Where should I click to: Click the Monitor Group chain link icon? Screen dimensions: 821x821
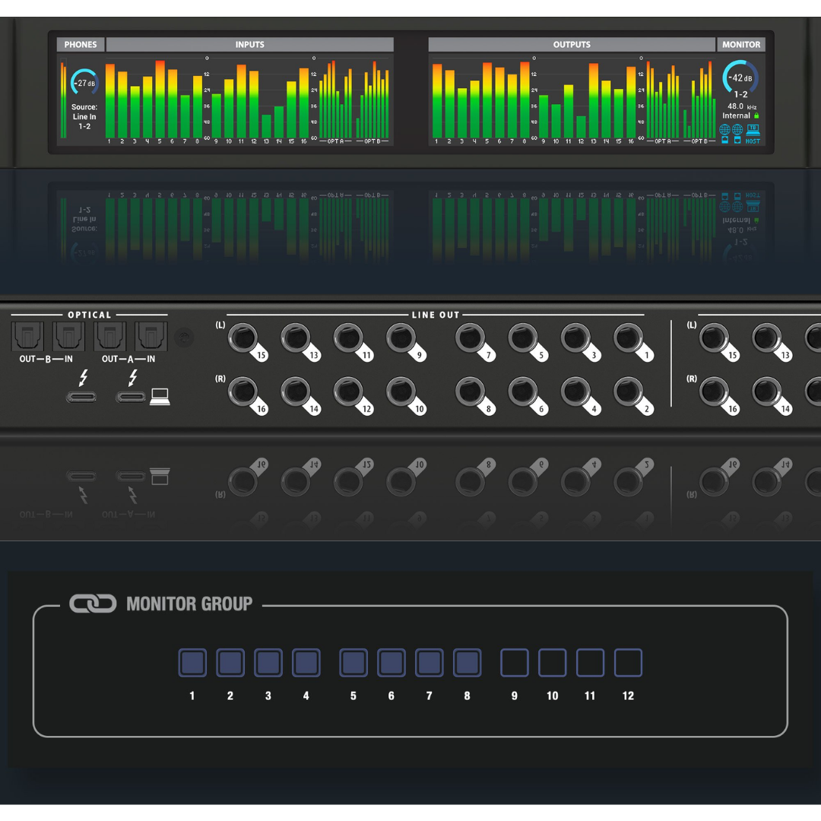(x=93, y=604)
